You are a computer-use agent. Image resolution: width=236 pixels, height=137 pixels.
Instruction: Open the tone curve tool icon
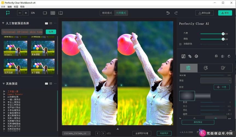183,56
